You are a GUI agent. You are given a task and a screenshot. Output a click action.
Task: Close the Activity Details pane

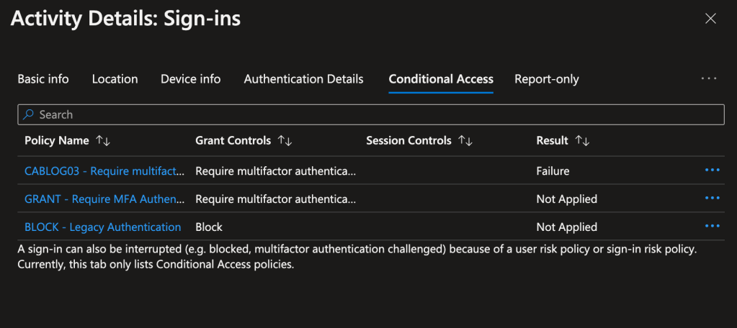coord(710,19)
